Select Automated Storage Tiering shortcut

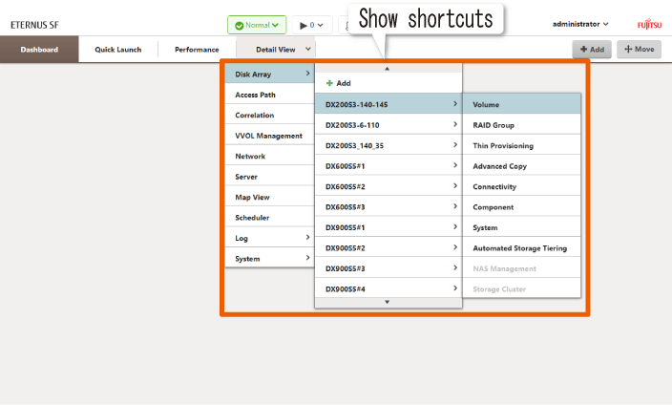(521, 248)
